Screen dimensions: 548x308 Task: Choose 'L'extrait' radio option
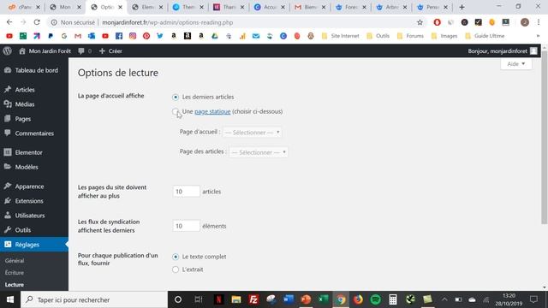coord(176,269)
